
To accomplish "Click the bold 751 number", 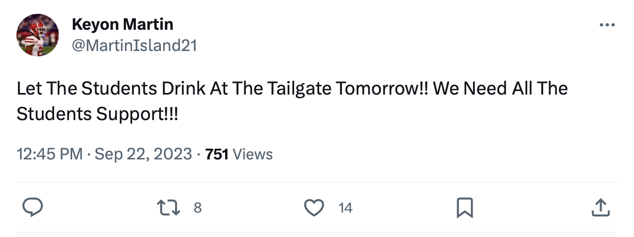I will pyautogui.click(x=217, y=155).
